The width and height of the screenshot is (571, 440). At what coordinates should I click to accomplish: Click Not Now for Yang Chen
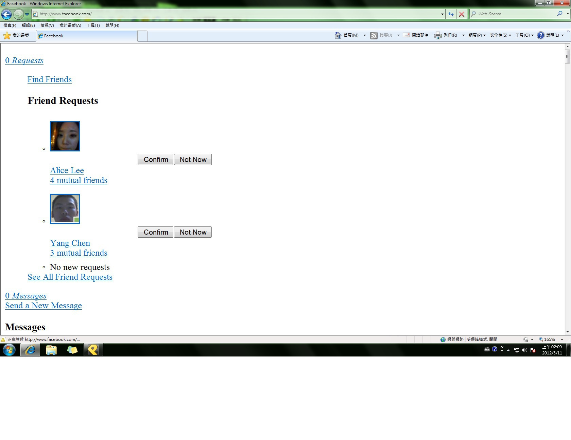(x=193, y=232)
